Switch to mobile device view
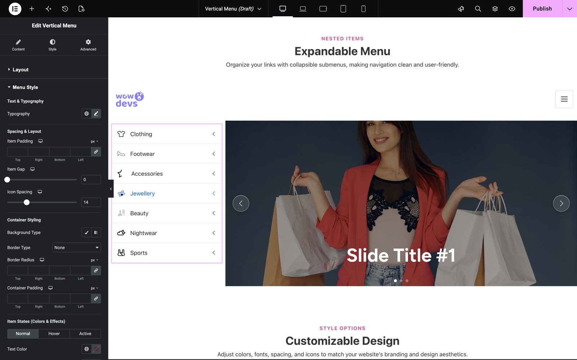Viewport: 577px width, 360px height. tap(364, 9)
